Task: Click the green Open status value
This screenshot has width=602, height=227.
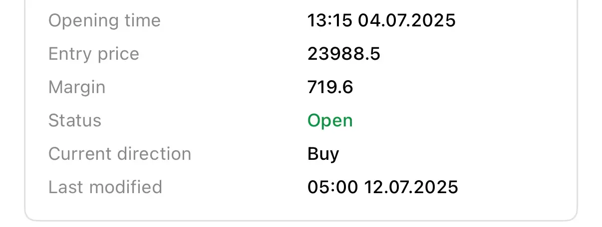Action: click(x=330, y=121)
